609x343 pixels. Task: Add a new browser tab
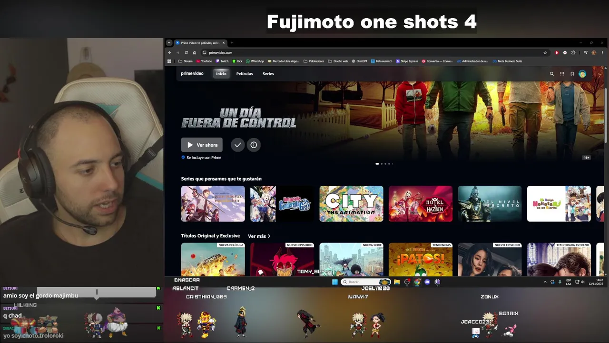(x=232, y=43)
